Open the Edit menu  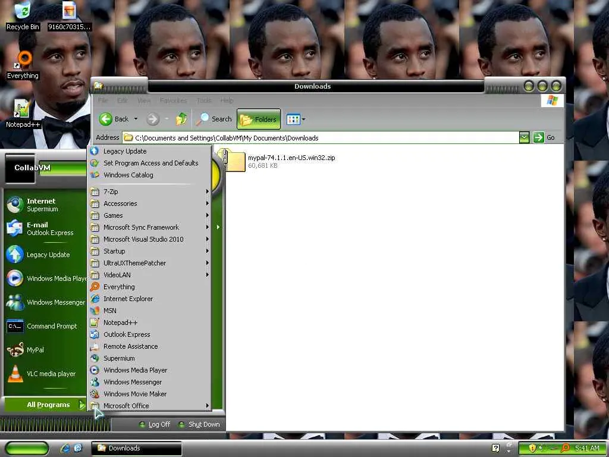click(123, 100)
